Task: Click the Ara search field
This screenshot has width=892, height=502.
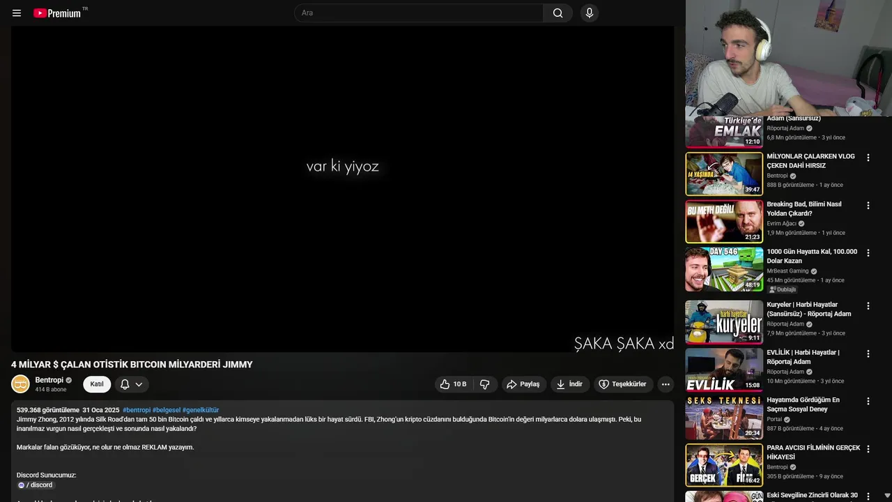Action: 419,13
